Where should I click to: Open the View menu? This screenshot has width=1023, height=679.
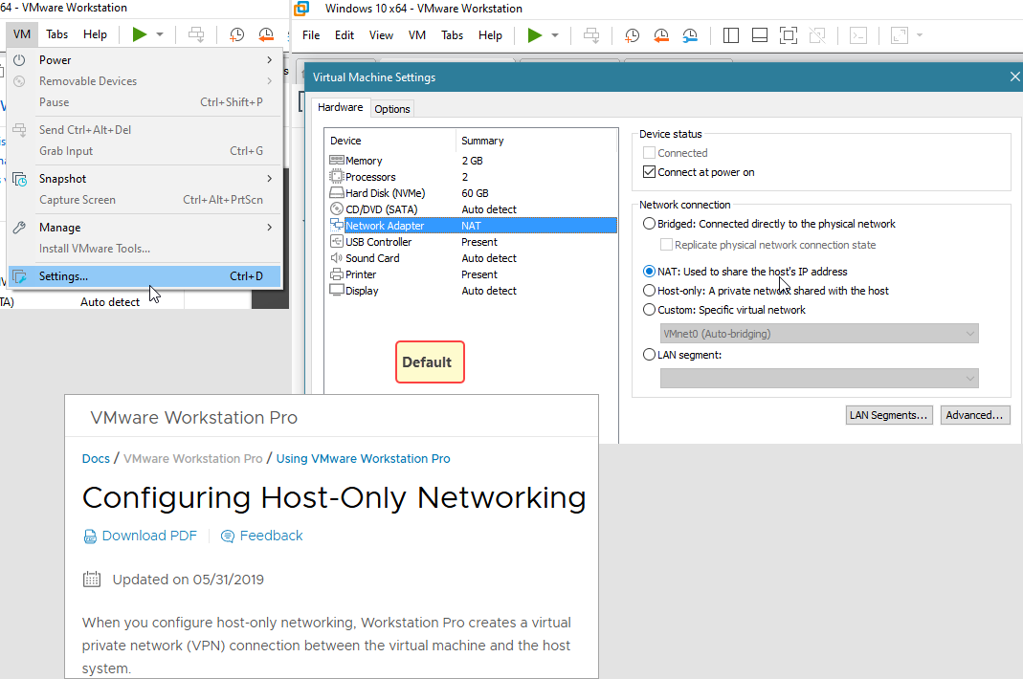coord(381,35)
